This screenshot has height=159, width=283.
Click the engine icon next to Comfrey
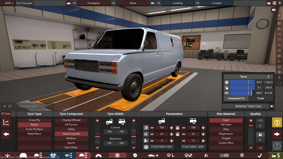click(153, 3)
